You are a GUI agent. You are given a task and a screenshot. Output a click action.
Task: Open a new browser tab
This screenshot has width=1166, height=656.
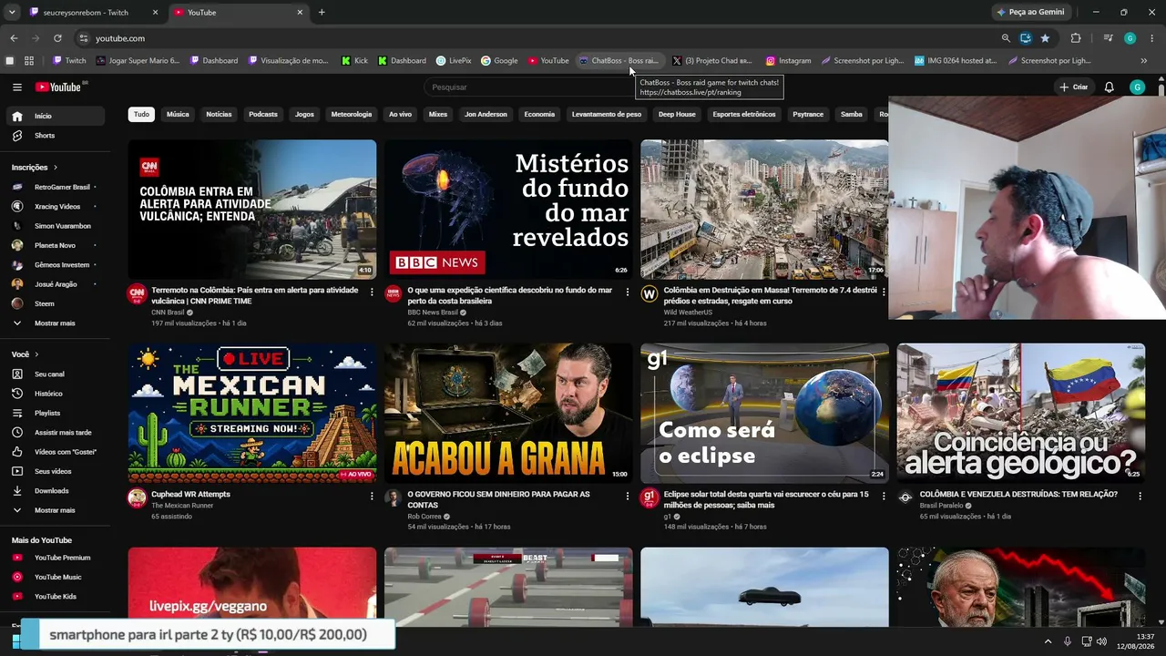click(322, 13)
